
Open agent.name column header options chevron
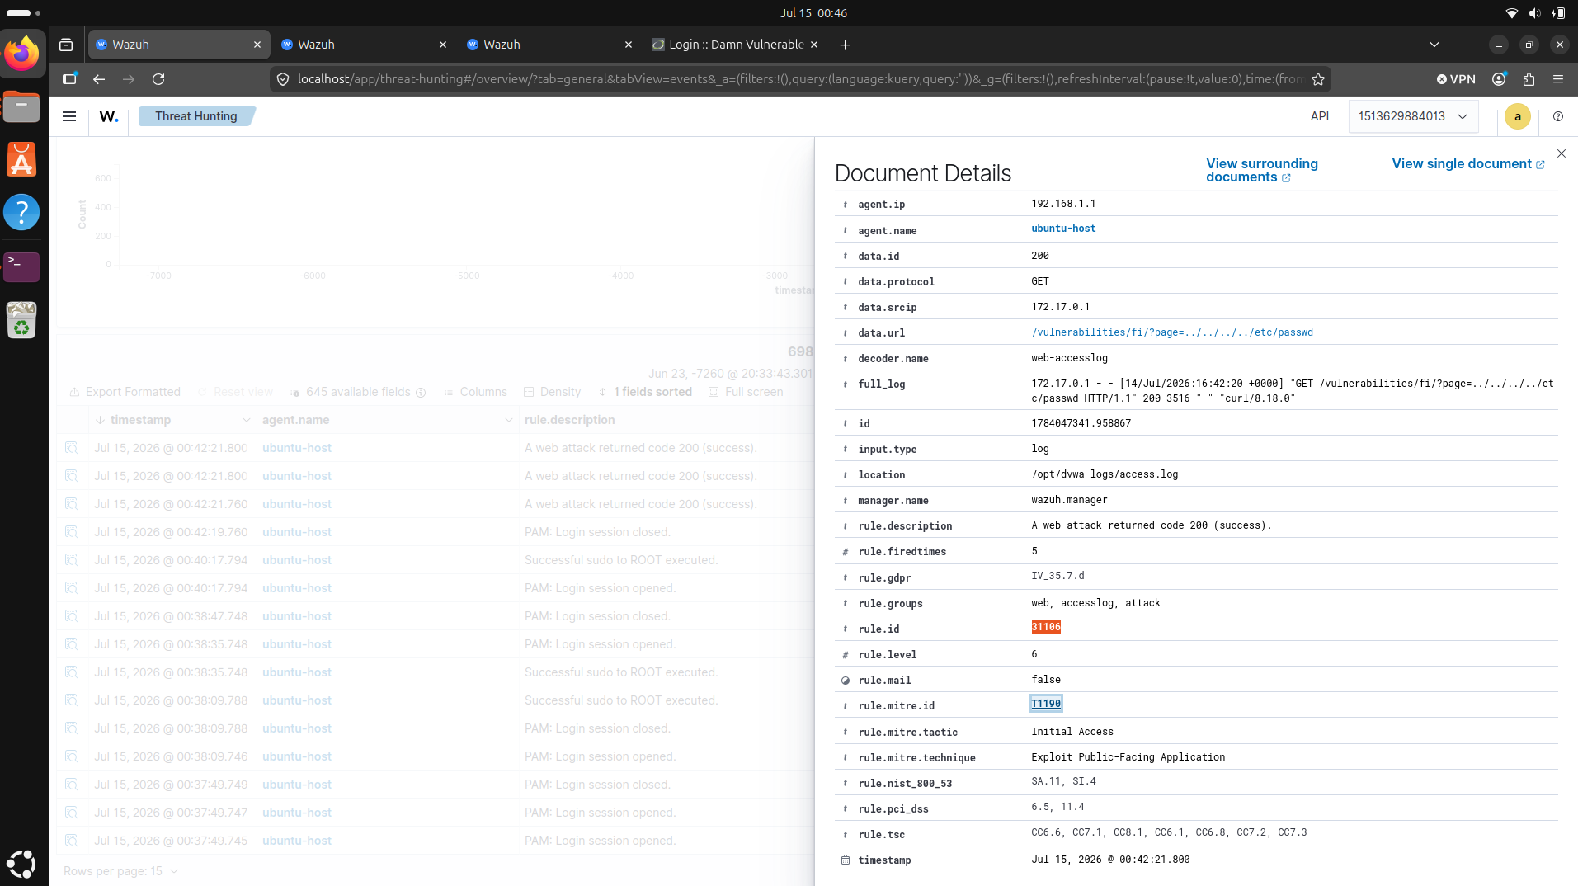pos(508,420)
